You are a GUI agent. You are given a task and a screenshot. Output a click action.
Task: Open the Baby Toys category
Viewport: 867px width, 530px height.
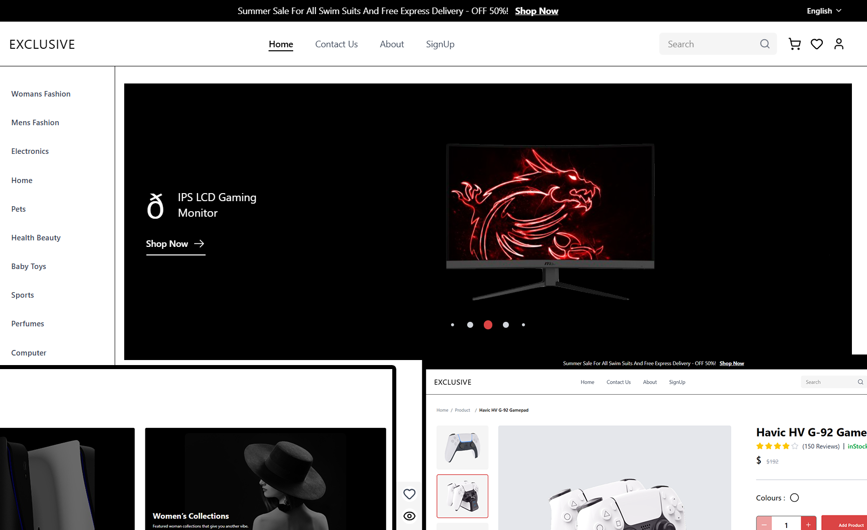[29, 267]
